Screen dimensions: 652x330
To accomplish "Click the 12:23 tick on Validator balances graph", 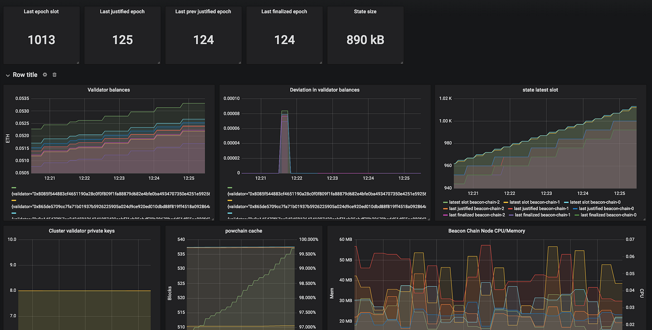I will click(x=119, y=178).
